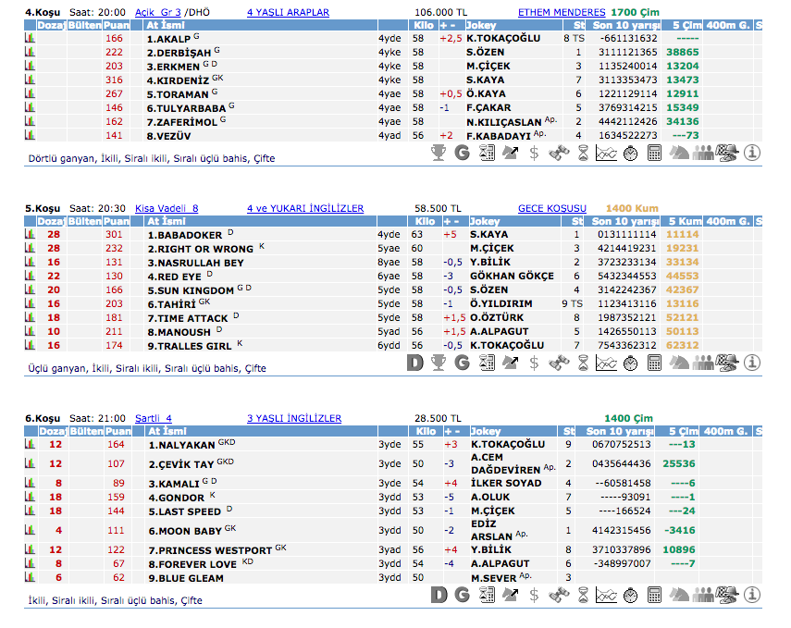Click the trophy icon in race 4 toolbar
This screenshot has width=791, height=628.
point(439,154)
